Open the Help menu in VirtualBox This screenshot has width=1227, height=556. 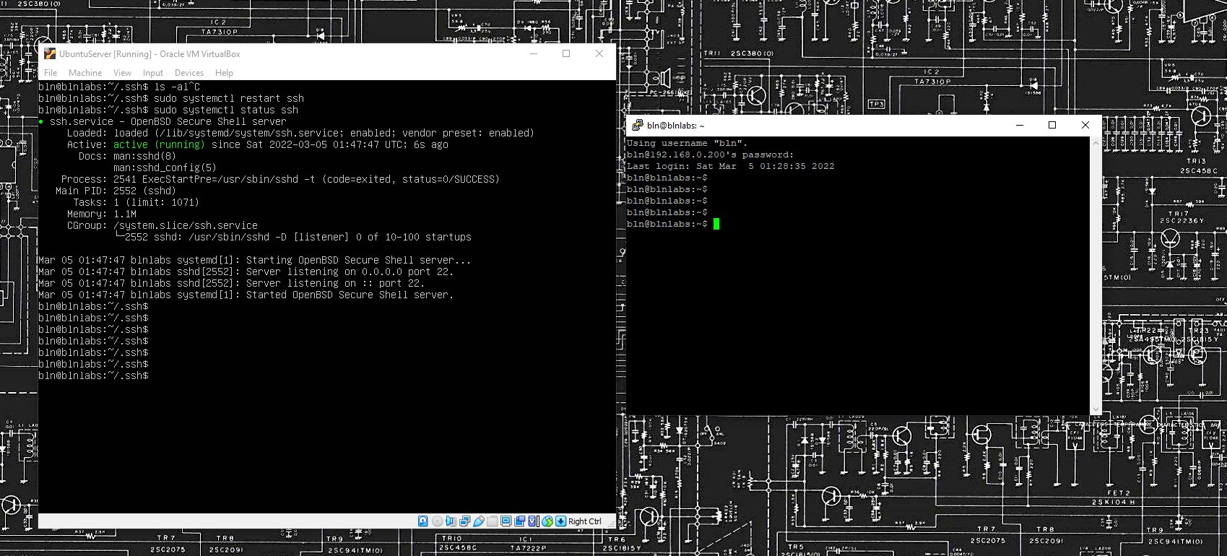pos(224,73)
